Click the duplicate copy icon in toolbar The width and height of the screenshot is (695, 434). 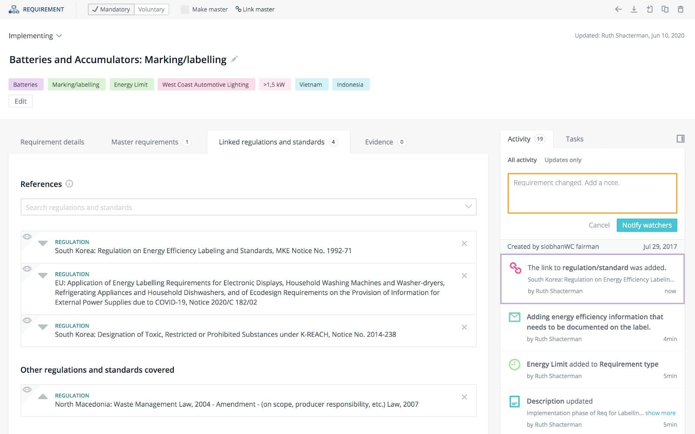point(665,9)
